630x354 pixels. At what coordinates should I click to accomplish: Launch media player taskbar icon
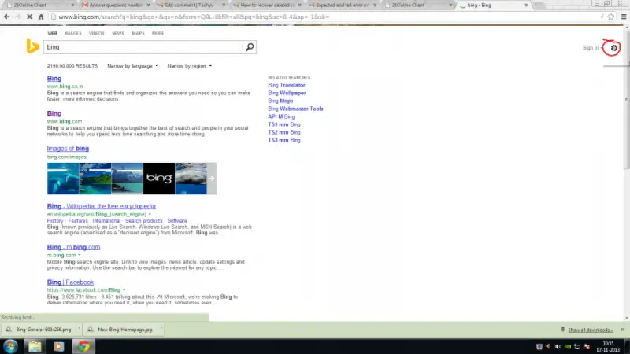click(58, 346)
